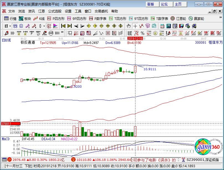Click the yellow horizontal compress diamond icon
The image size is (224, 170).
[108, 26]
